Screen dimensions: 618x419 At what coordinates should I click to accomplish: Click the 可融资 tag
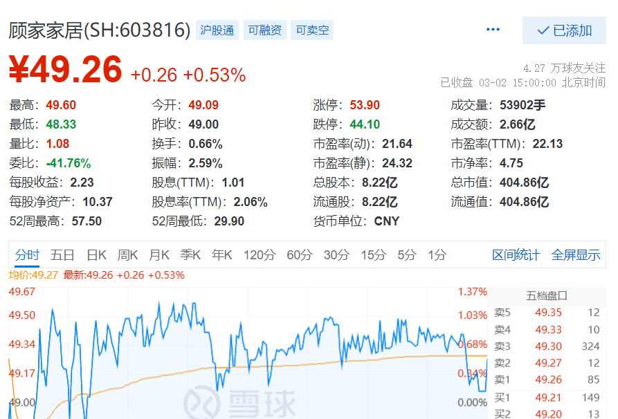coord(264,30)
